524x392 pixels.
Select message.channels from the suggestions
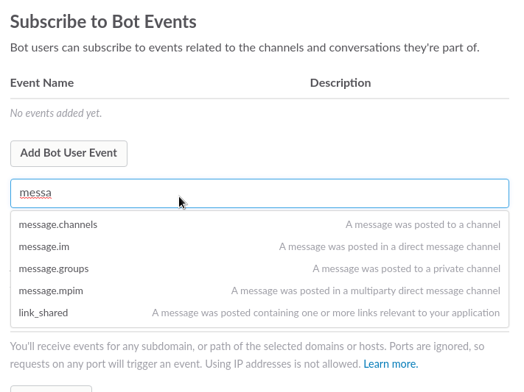(58, 224)
